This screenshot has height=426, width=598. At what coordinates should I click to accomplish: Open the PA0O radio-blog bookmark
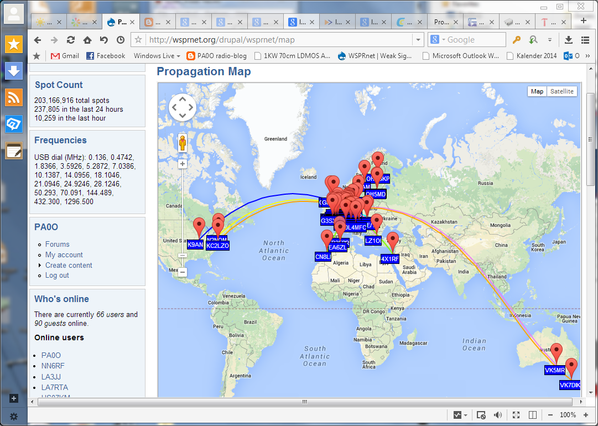click(x=216, y=56)
